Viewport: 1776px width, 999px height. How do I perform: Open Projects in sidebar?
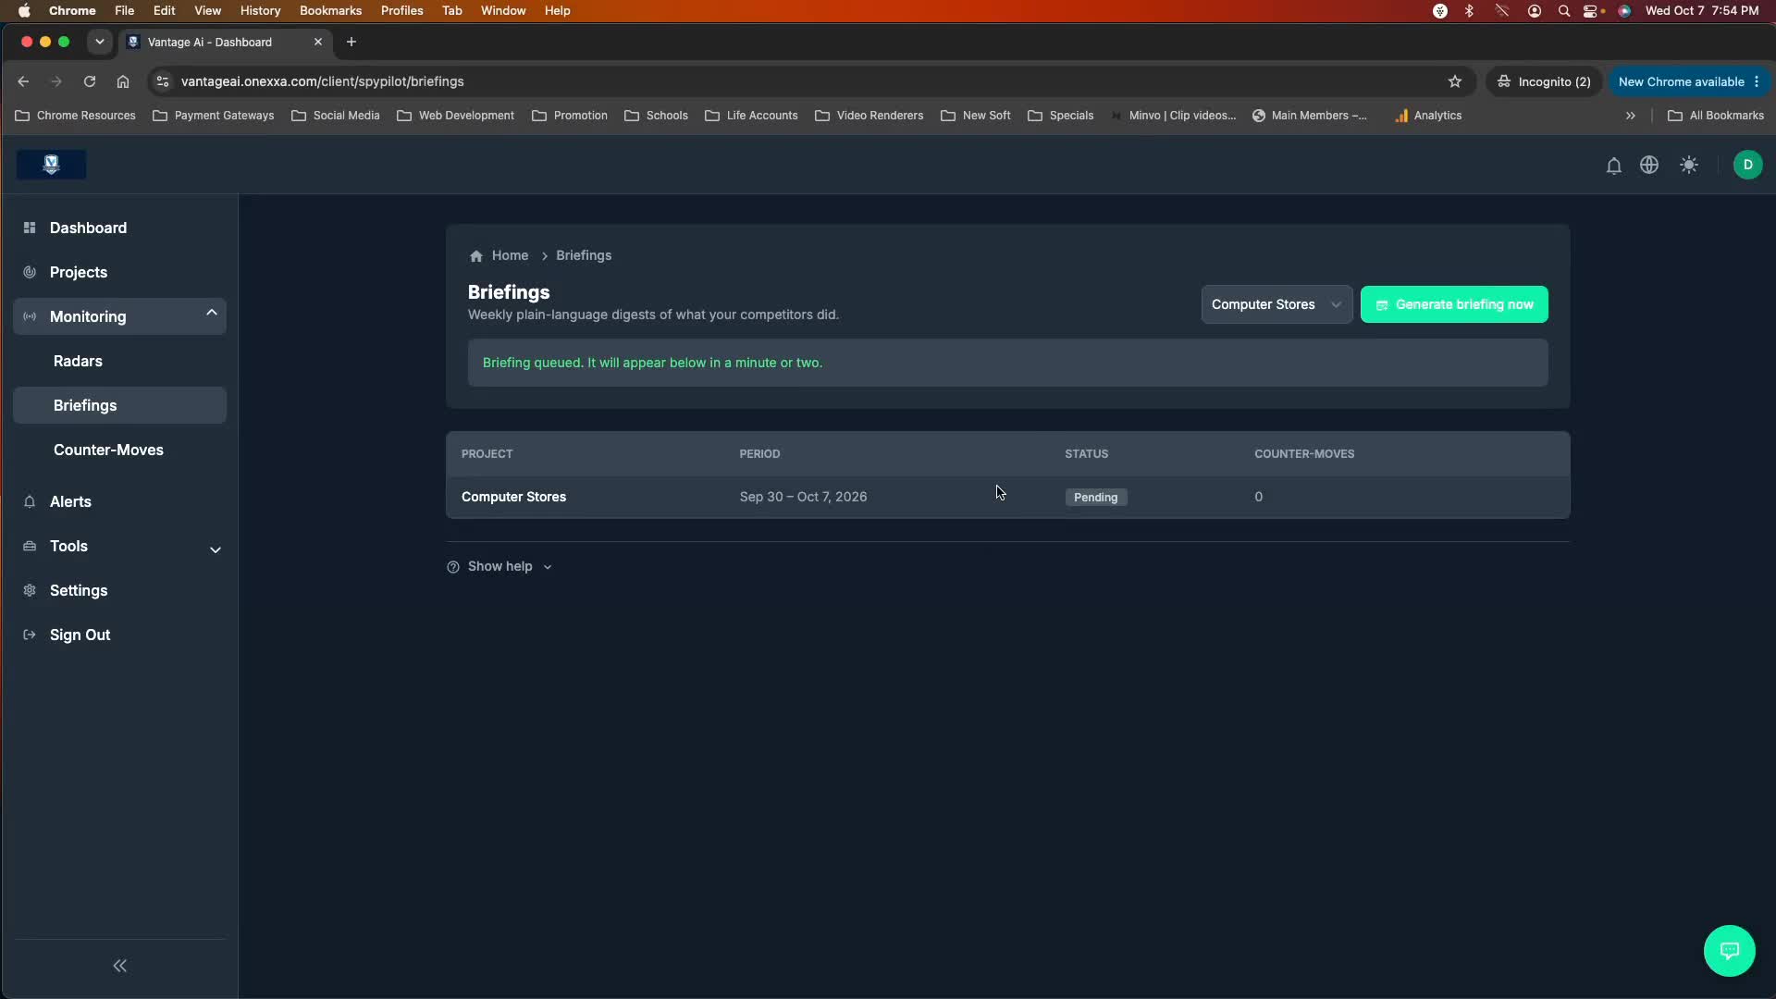pos(119,272)
